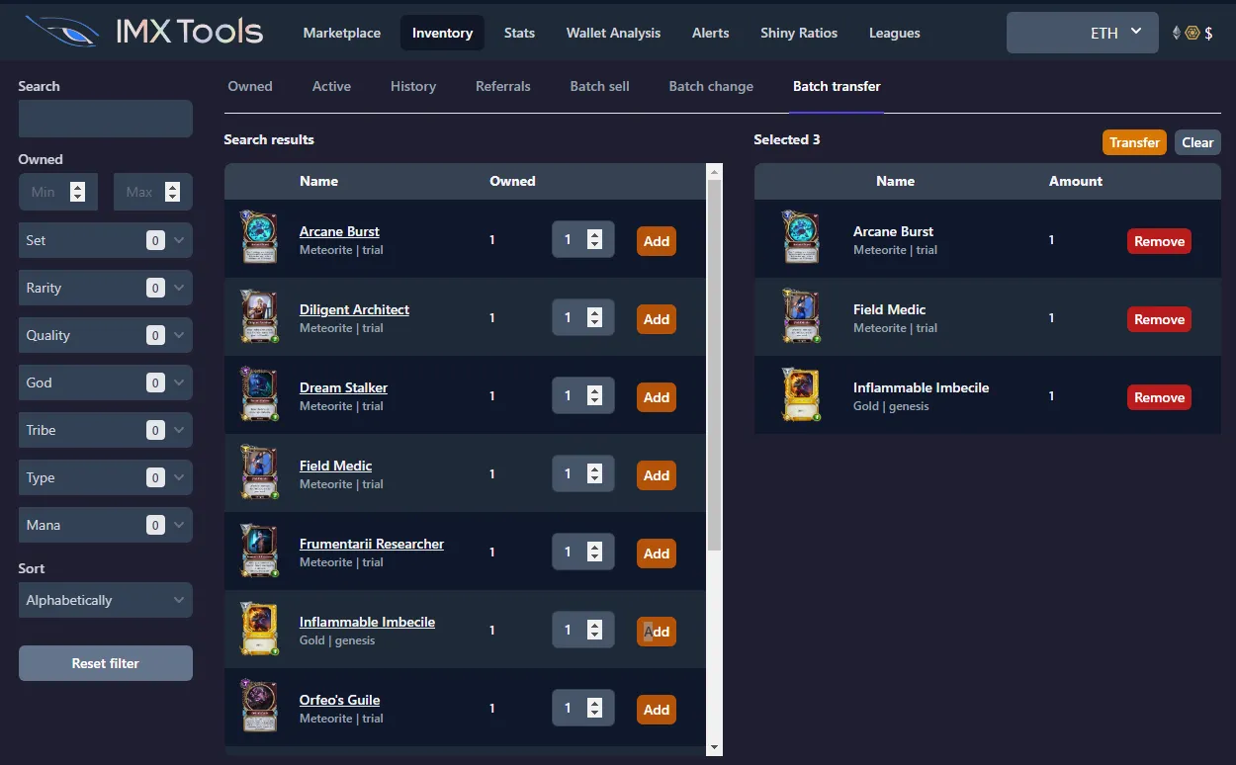
Task: Open the Leagues page
Action: pyautogui.click(x=895, y=33)
